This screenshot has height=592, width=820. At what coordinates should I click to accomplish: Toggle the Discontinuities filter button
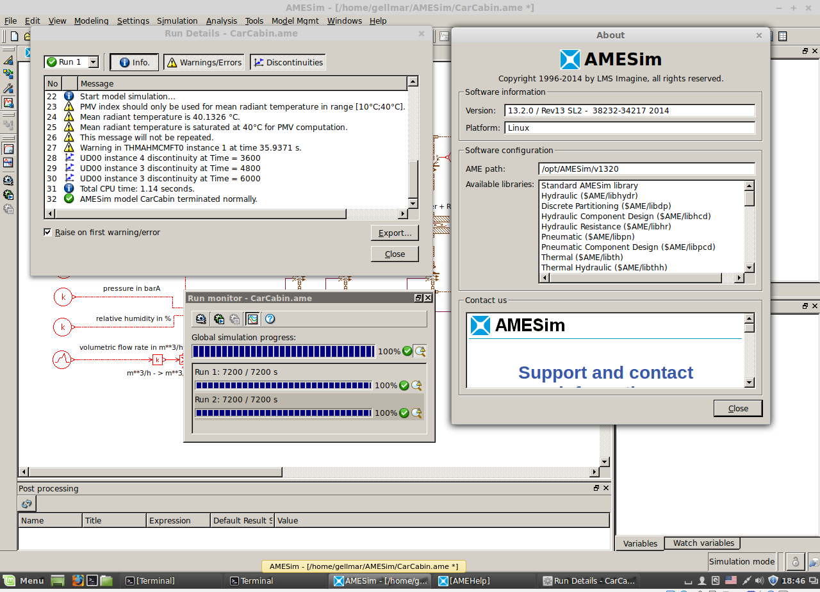(288, 62)
